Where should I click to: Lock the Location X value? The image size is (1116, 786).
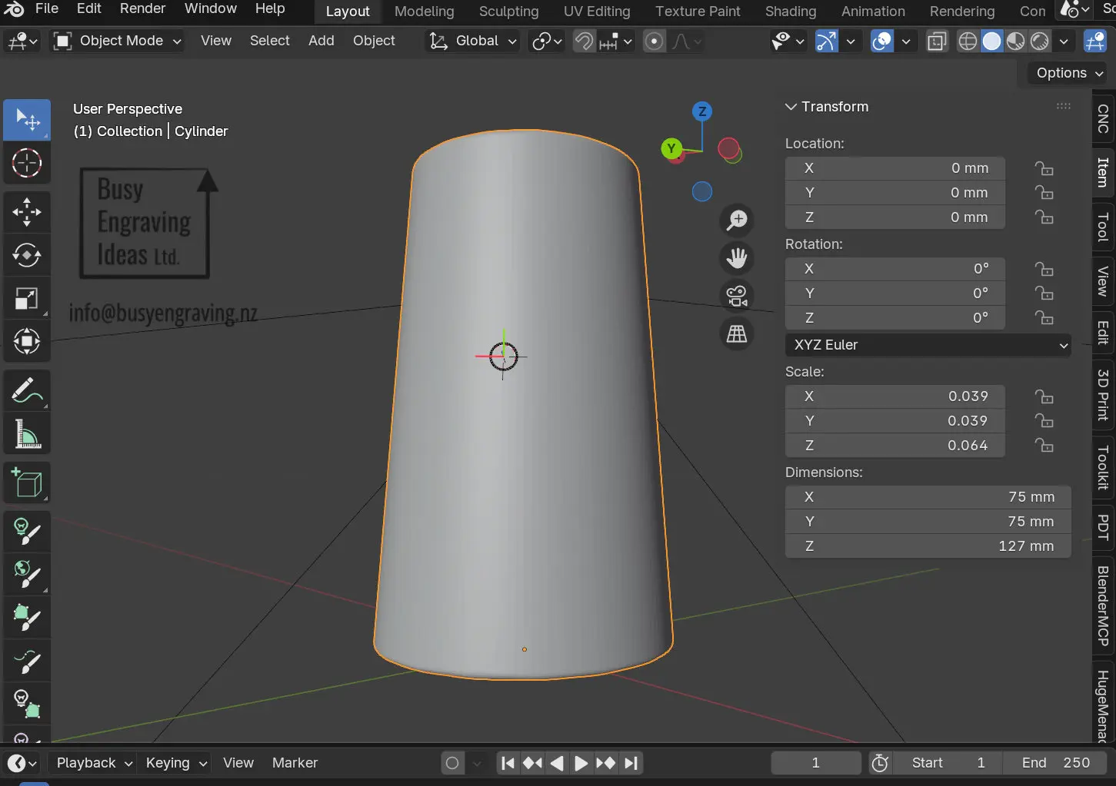click(x=1044, y=168)
